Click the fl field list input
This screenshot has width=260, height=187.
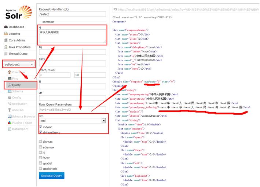(73, 87)
